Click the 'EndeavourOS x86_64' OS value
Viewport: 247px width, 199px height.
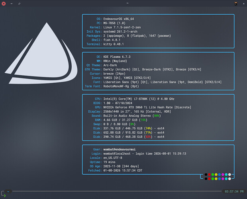click(119, 19)
